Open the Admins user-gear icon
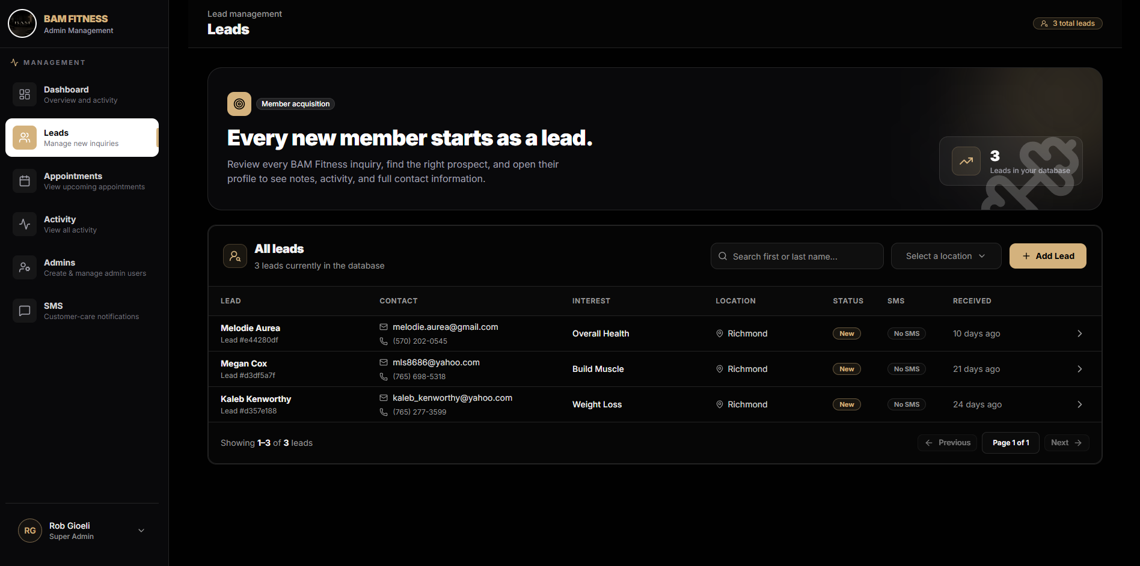Viewport: 1140px width, 566px height. [x=25, y=267]
